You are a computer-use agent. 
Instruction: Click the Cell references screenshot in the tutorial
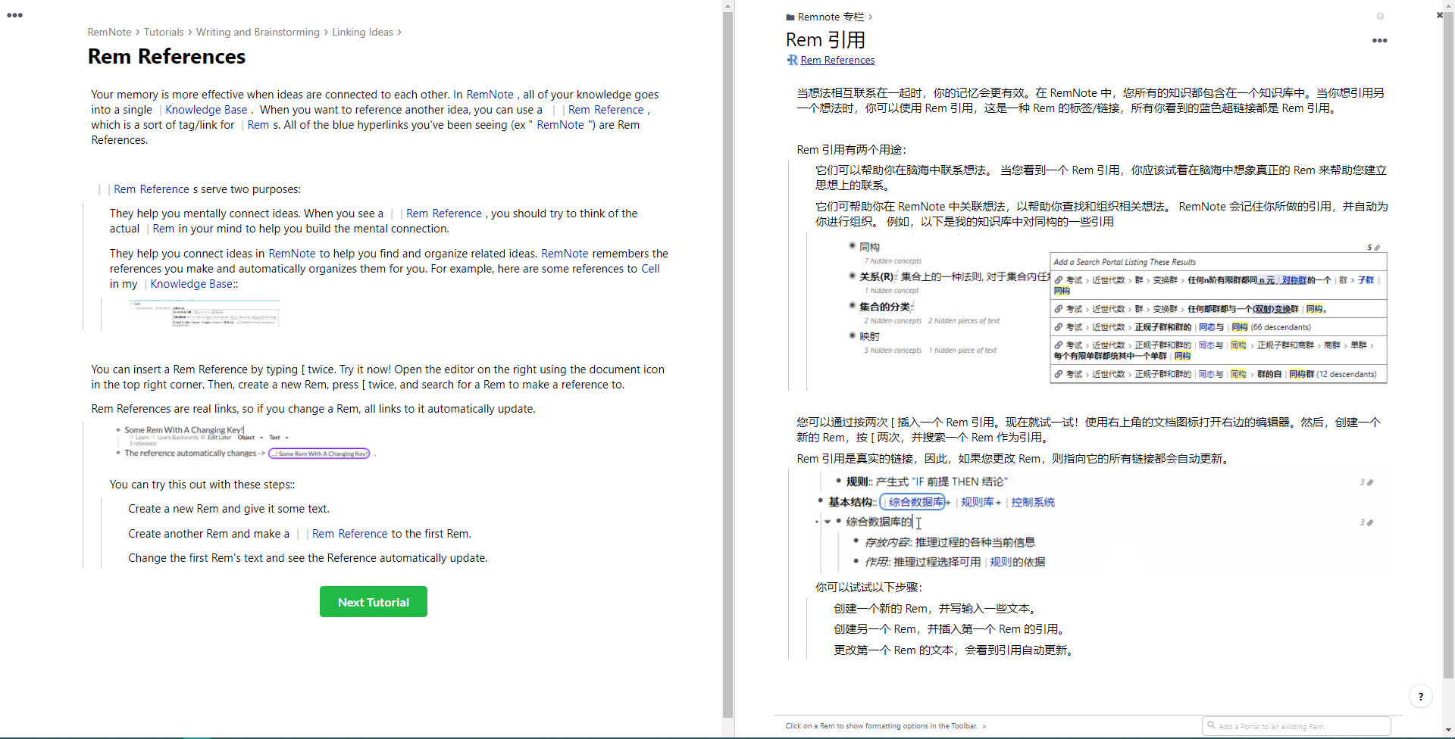tap(204, 313)
